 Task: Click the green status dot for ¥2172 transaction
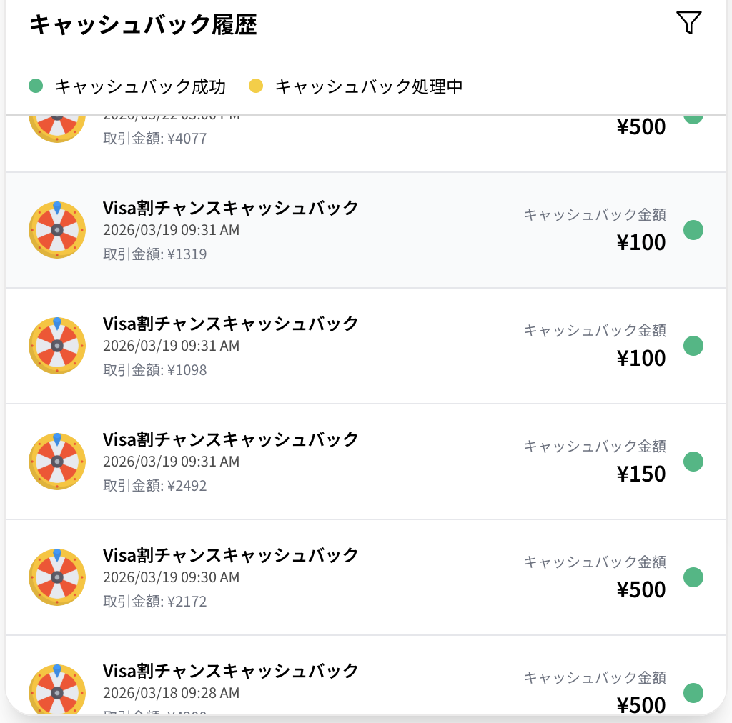tap(693, 577)
